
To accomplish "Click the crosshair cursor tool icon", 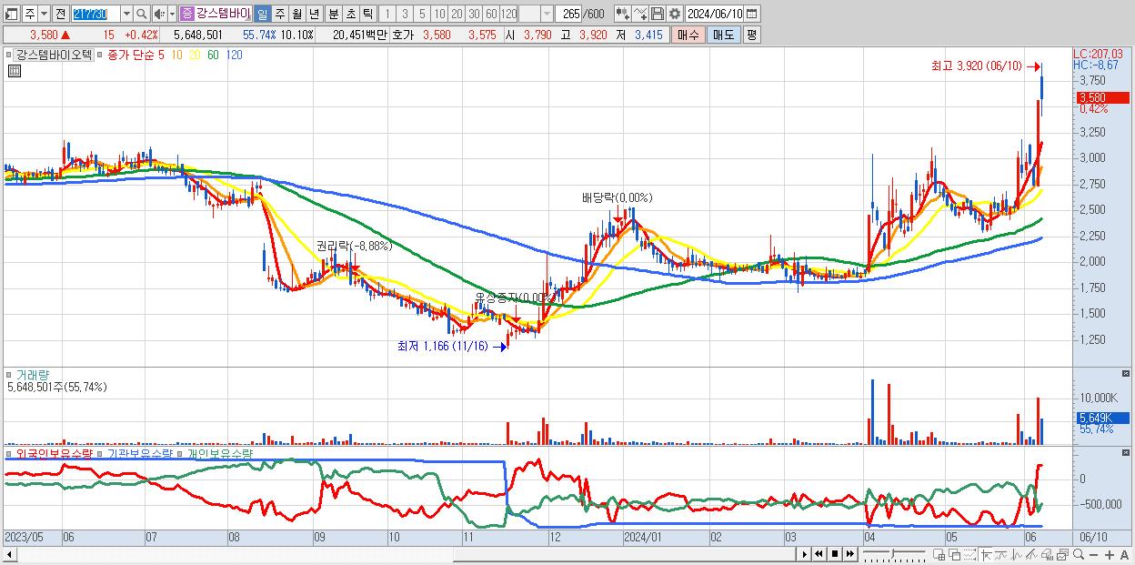I will [x=986, y=554].
